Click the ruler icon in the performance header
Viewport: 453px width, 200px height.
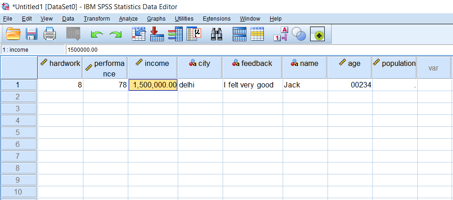89,68
